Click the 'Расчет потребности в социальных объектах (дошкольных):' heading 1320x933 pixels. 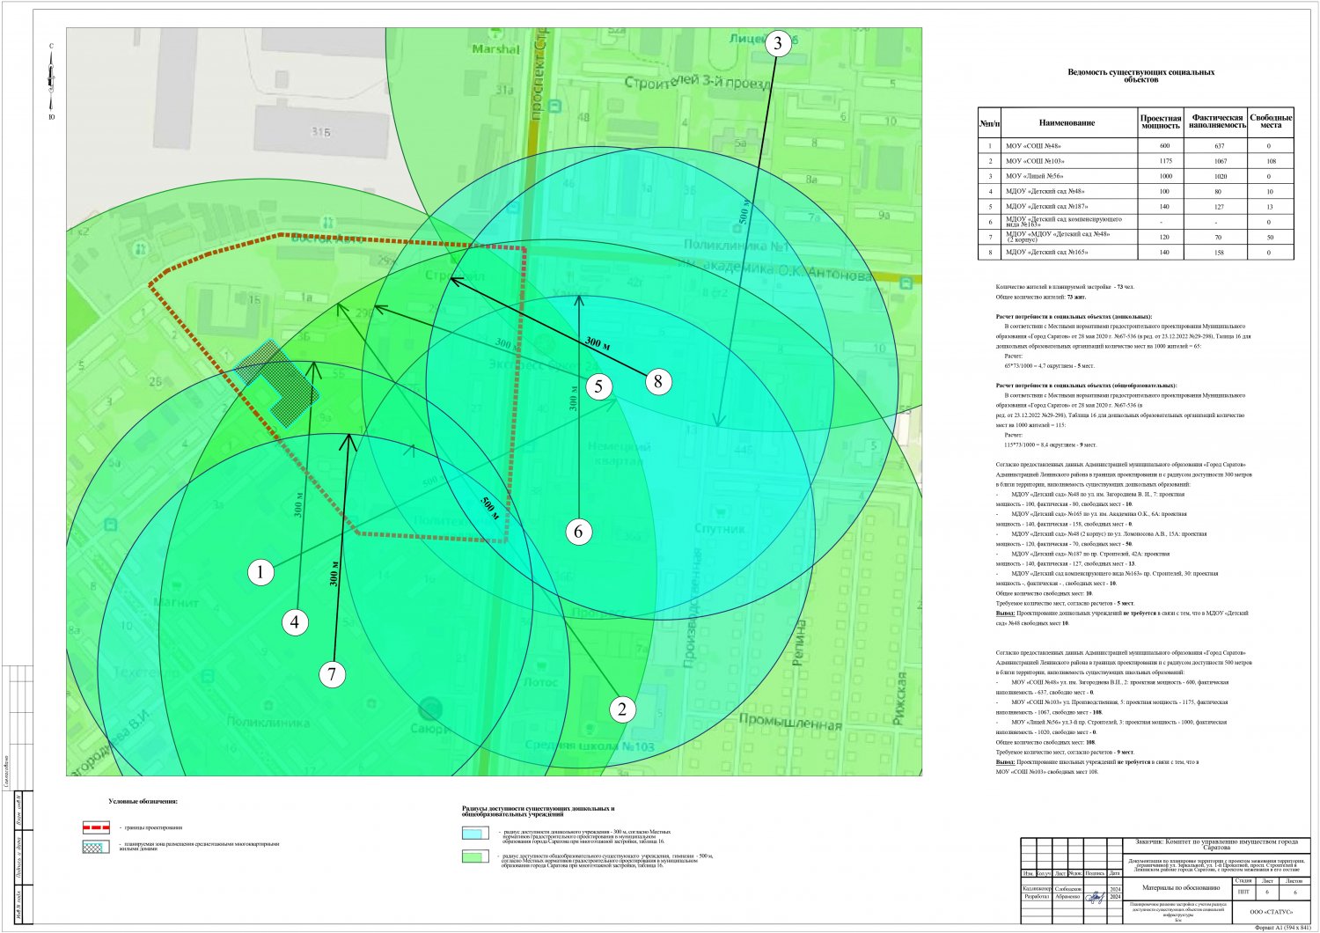(x=1074, y=317)
